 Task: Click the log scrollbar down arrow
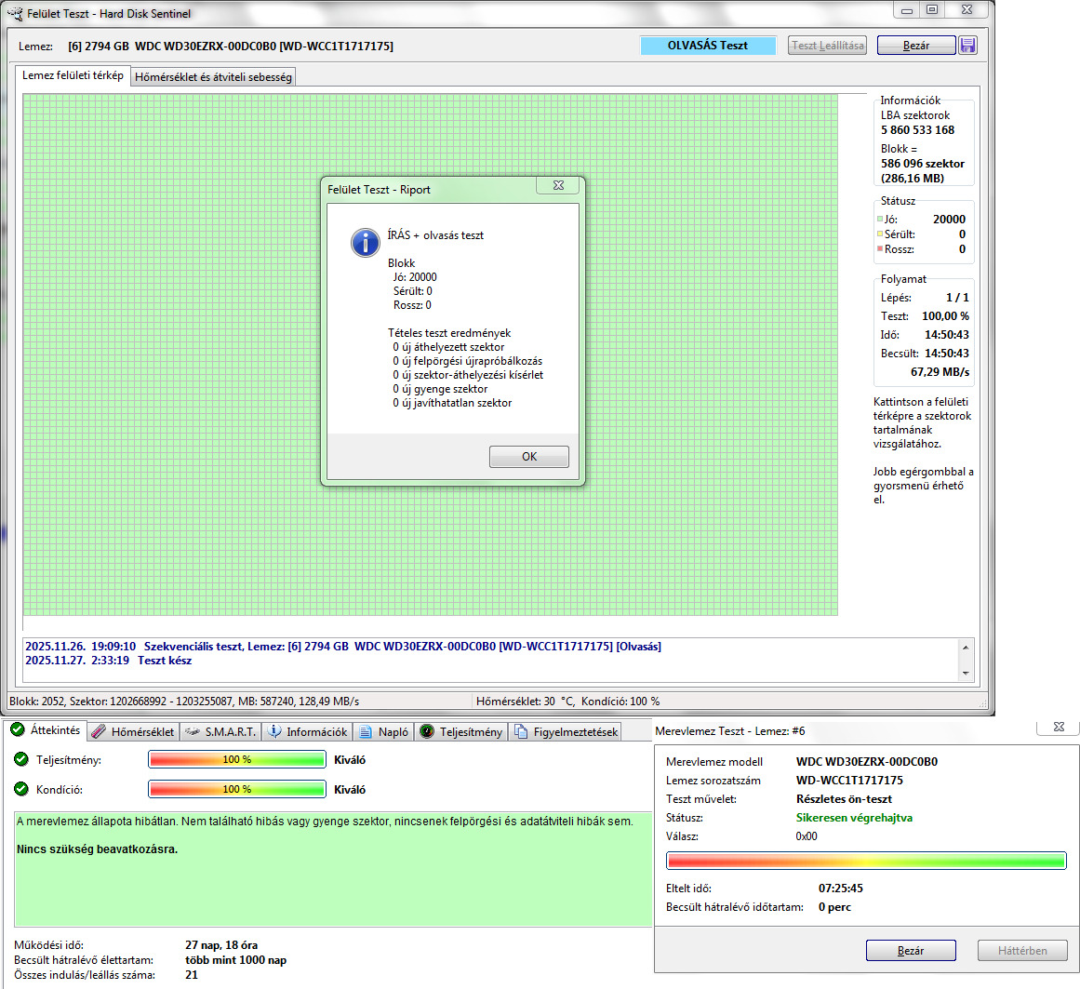(966, 673)
